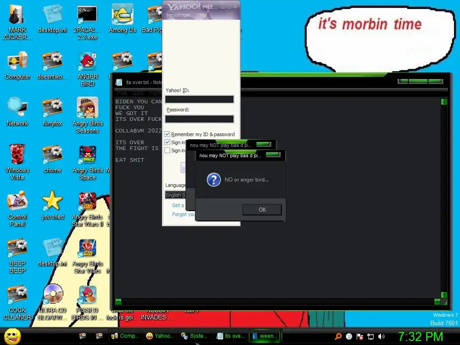Screen dimensions: 460x345
Task: Select the doesntwo... desktop shortcut
Action: [52, 66]
